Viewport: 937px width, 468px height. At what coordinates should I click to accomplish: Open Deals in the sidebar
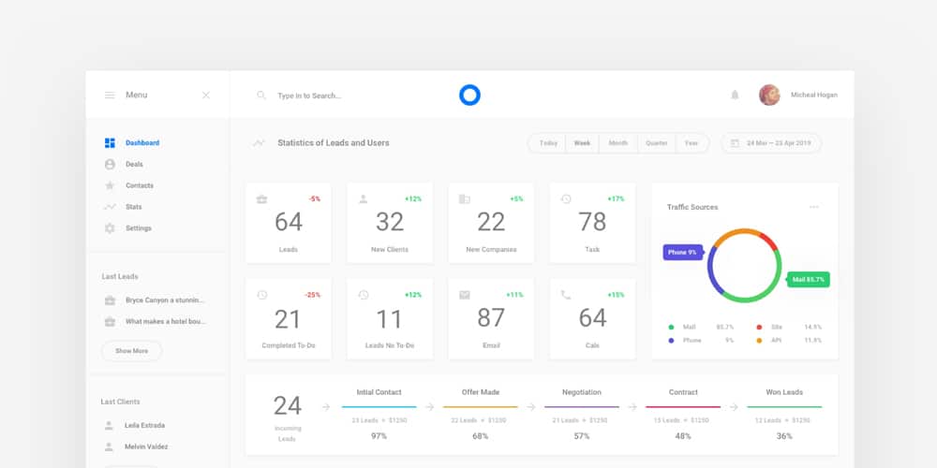134,164
